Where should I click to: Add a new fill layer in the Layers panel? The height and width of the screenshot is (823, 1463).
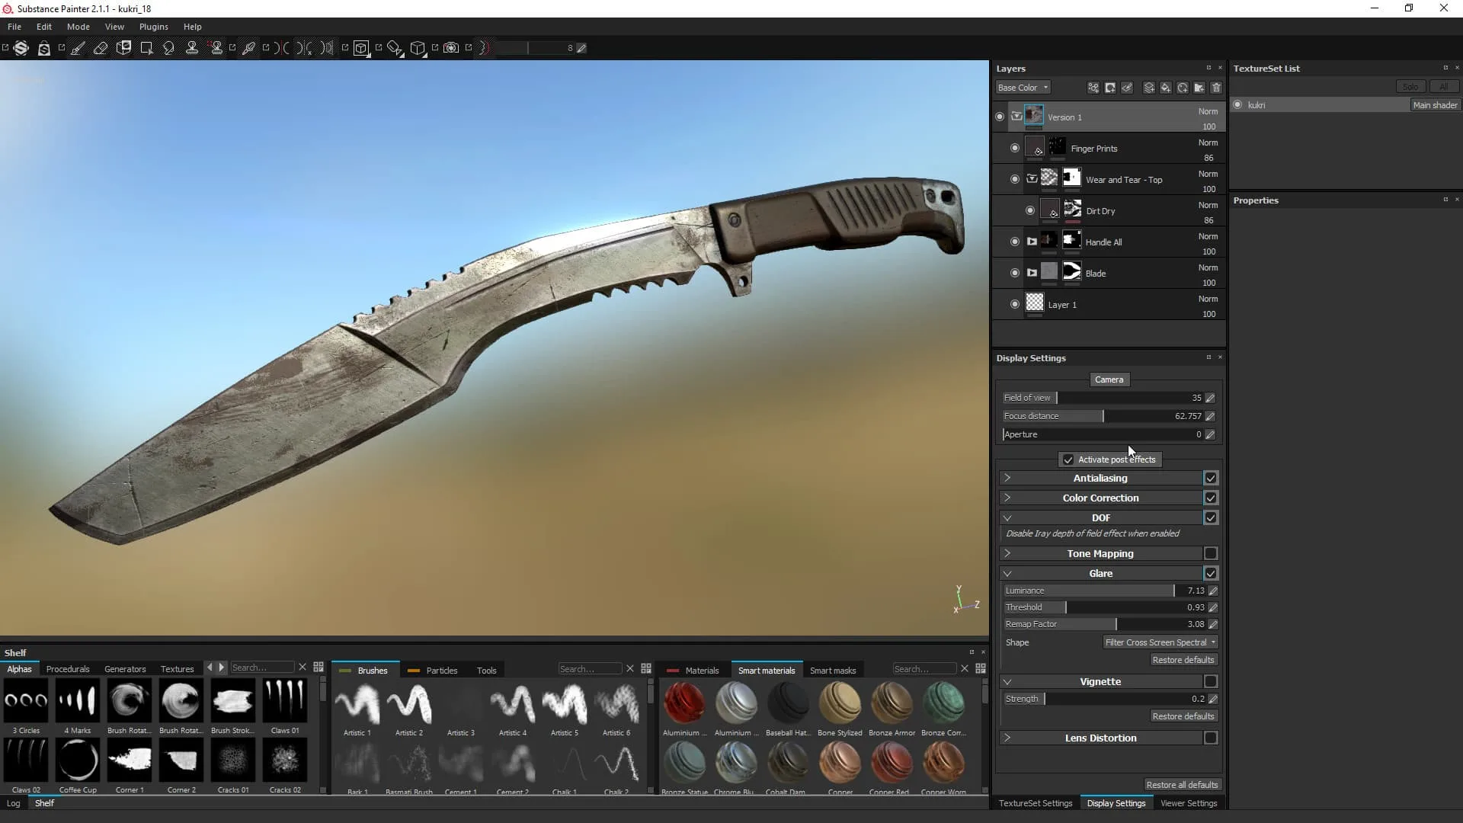coord(1165,88)
